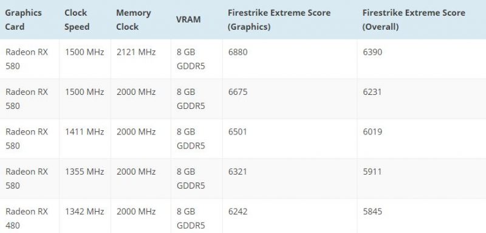The image size is (486, 233).
Task: Click the Clock Speed column header
Action: [77, 19]
